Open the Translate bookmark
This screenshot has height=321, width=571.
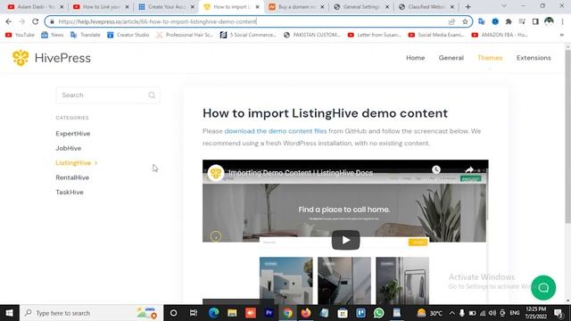(x=86, y=35)
